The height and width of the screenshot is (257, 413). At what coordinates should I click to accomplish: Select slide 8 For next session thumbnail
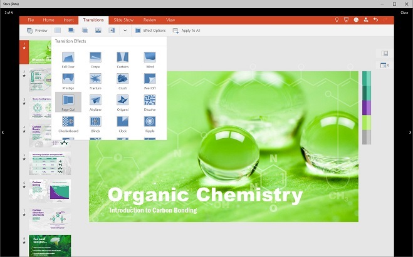point(50,246)
